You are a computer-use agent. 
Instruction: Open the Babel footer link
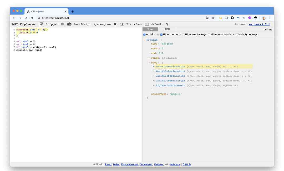pyautogui.click(x=116, y=164)
